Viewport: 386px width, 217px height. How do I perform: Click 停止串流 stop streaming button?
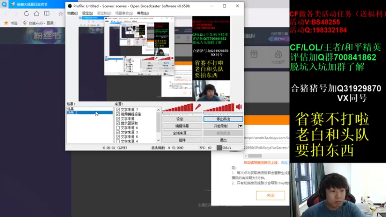pyautogui.click(x=223, y=119)
